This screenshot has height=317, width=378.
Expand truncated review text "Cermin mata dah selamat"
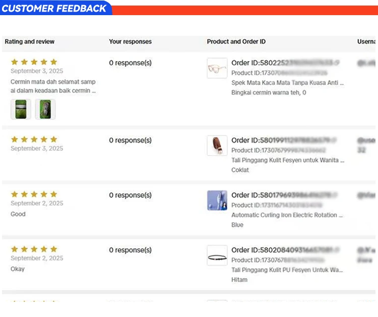click(53, 86)
